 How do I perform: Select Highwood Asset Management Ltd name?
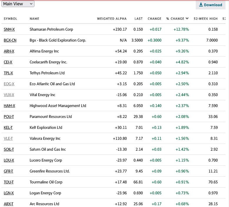[x=58, y=106]
